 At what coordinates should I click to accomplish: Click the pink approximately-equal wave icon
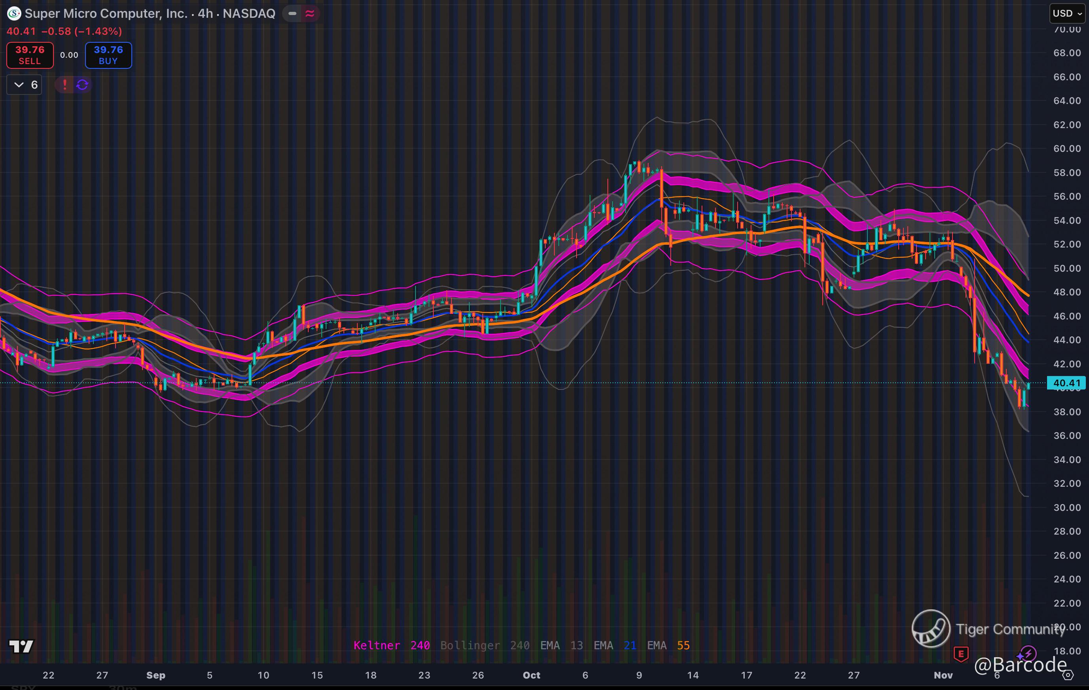coord(310,13)
